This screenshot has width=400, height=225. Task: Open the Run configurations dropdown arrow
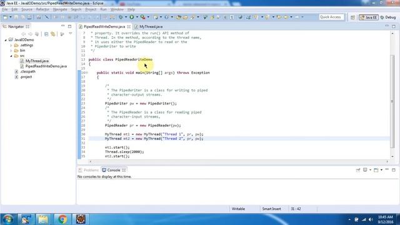(137, 17)
